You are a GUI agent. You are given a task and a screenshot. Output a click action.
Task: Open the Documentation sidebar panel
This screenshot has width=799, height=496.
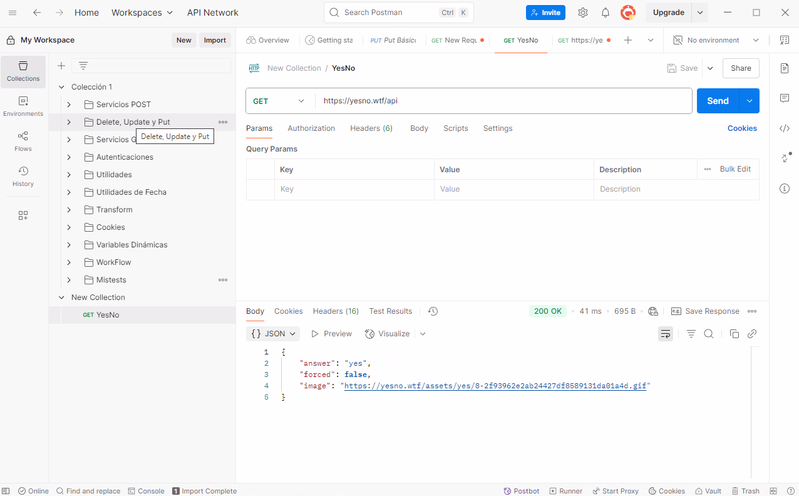785,68
